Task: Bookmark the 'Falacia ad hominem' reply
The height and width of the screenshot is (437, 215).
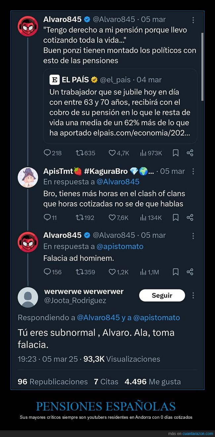Action: 176,272
